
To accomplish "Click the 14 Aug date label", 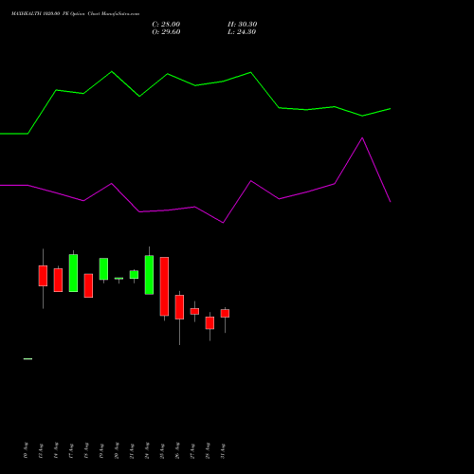I will 56,450.
